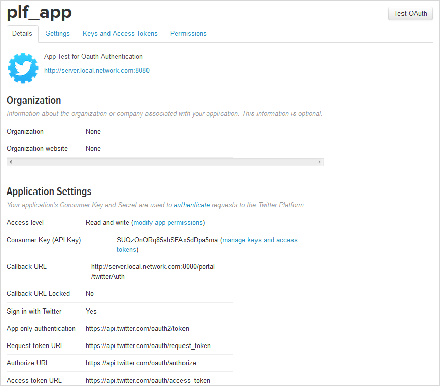
Task: Click the None value for Organization
Action: pos(93,132)
